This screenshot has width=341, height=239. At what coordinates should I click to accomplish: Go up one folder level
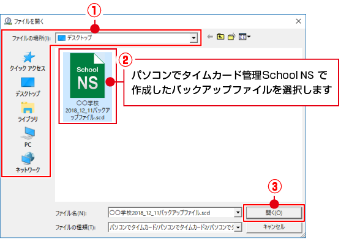tap(220, 37)
